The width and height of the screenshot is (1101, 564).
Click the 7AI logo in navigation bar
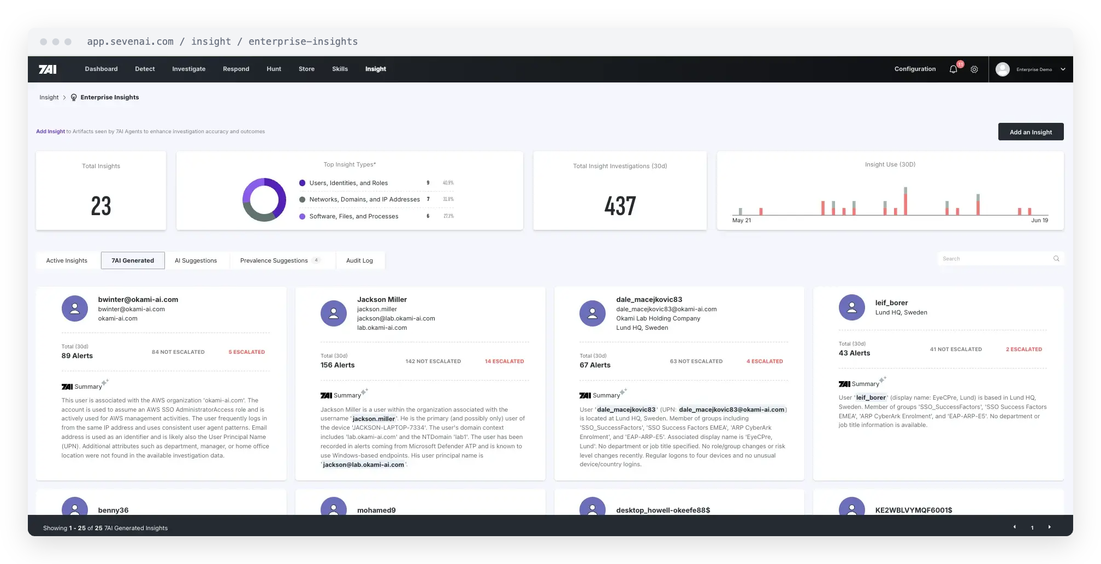(48, 69)
